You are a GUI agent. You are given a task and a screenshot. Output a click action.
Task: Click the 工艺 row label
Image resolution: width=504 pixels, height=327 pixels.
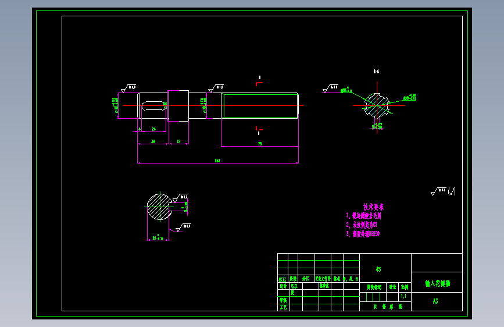coord(283,307)
